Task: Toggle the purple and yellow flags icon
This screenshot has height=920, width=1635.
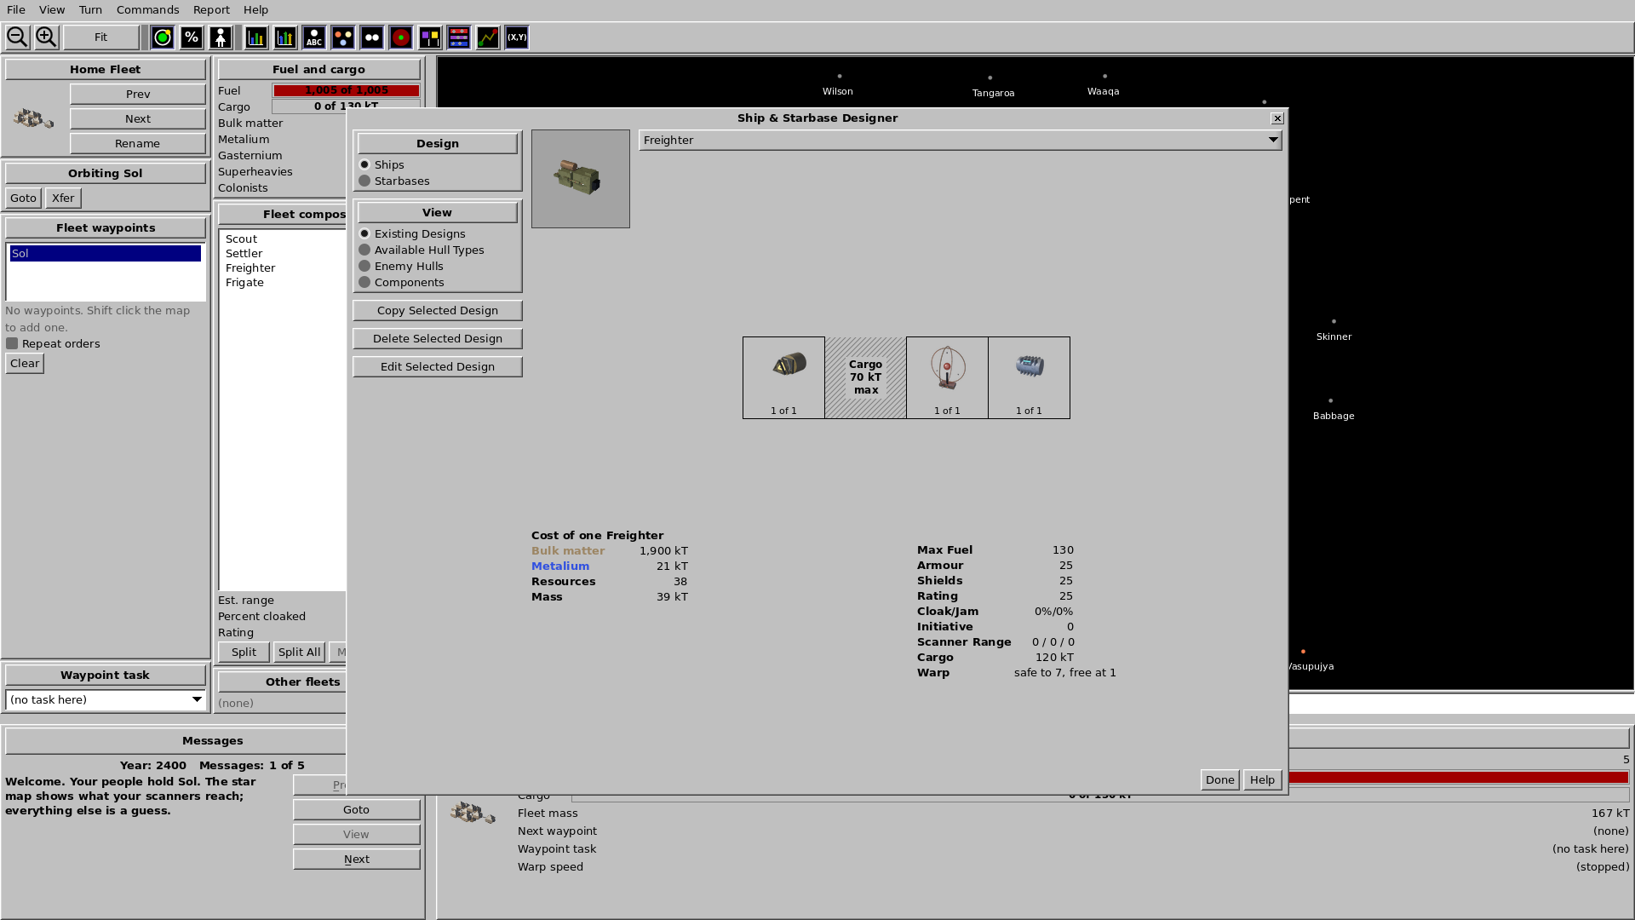Action: [430, 37]
